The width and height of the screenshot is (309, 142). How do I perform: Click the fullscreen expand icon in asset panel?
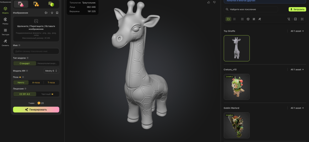click(x=302, y=19)
